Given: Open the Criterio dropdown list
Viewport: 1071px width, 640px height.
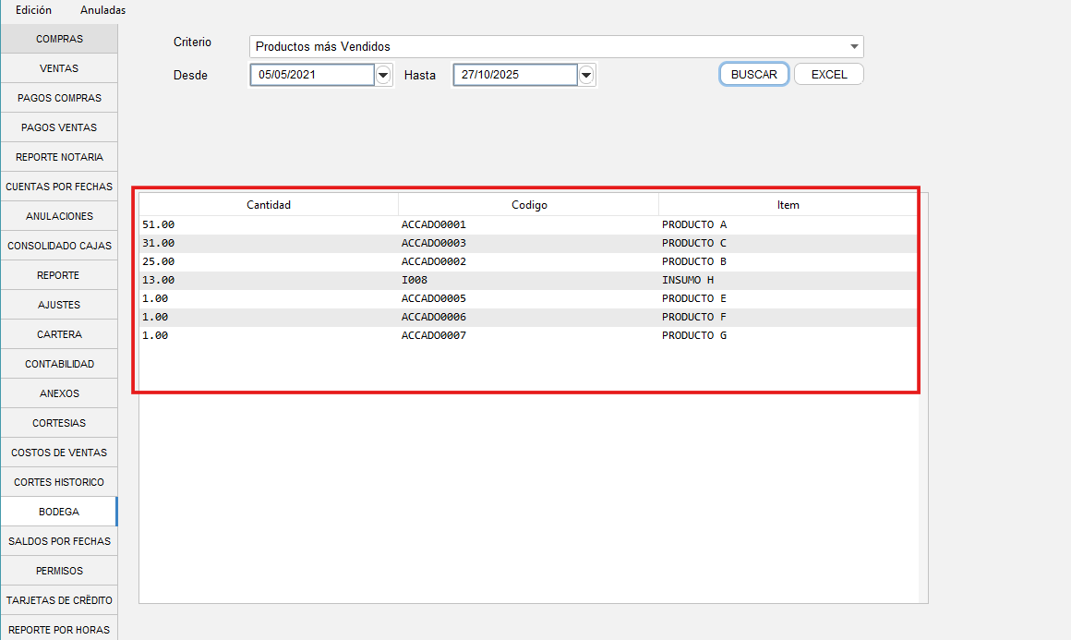Looking at the screenshot, I should coord(853,47).
